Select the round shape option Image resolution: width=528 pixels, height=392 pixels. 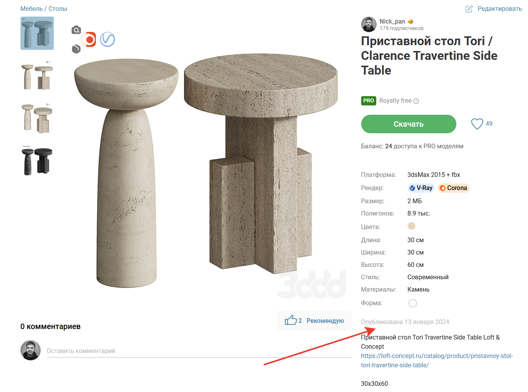413,303
